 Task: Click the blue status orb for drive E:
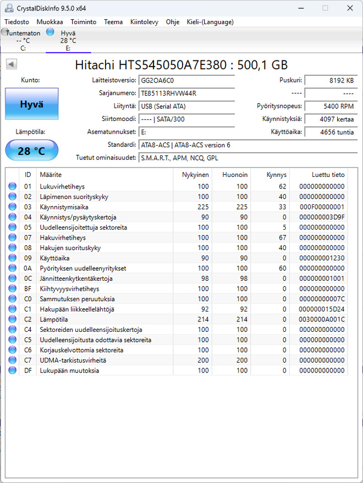click(50, 32)
